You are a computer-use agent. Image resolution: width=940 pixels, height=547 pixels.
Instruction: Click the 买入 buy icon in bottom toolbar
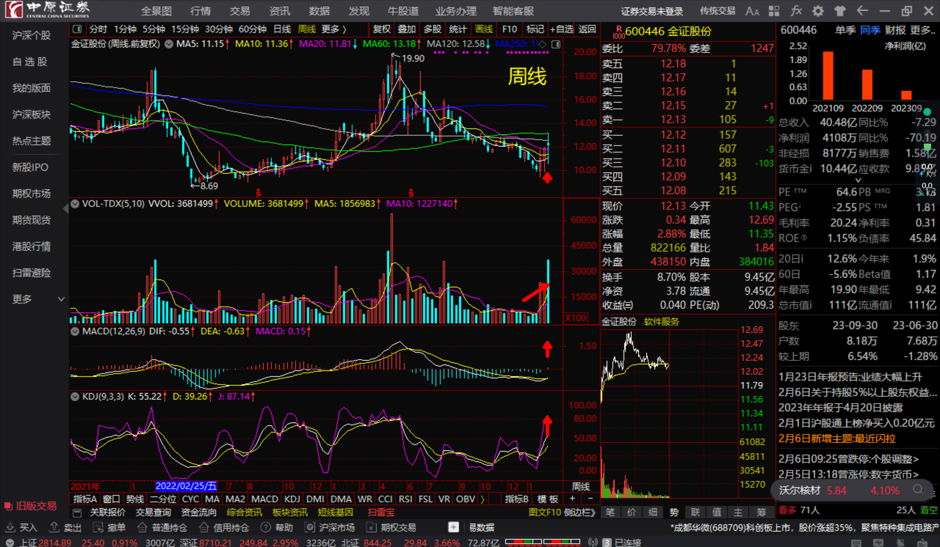coord(10,527)
